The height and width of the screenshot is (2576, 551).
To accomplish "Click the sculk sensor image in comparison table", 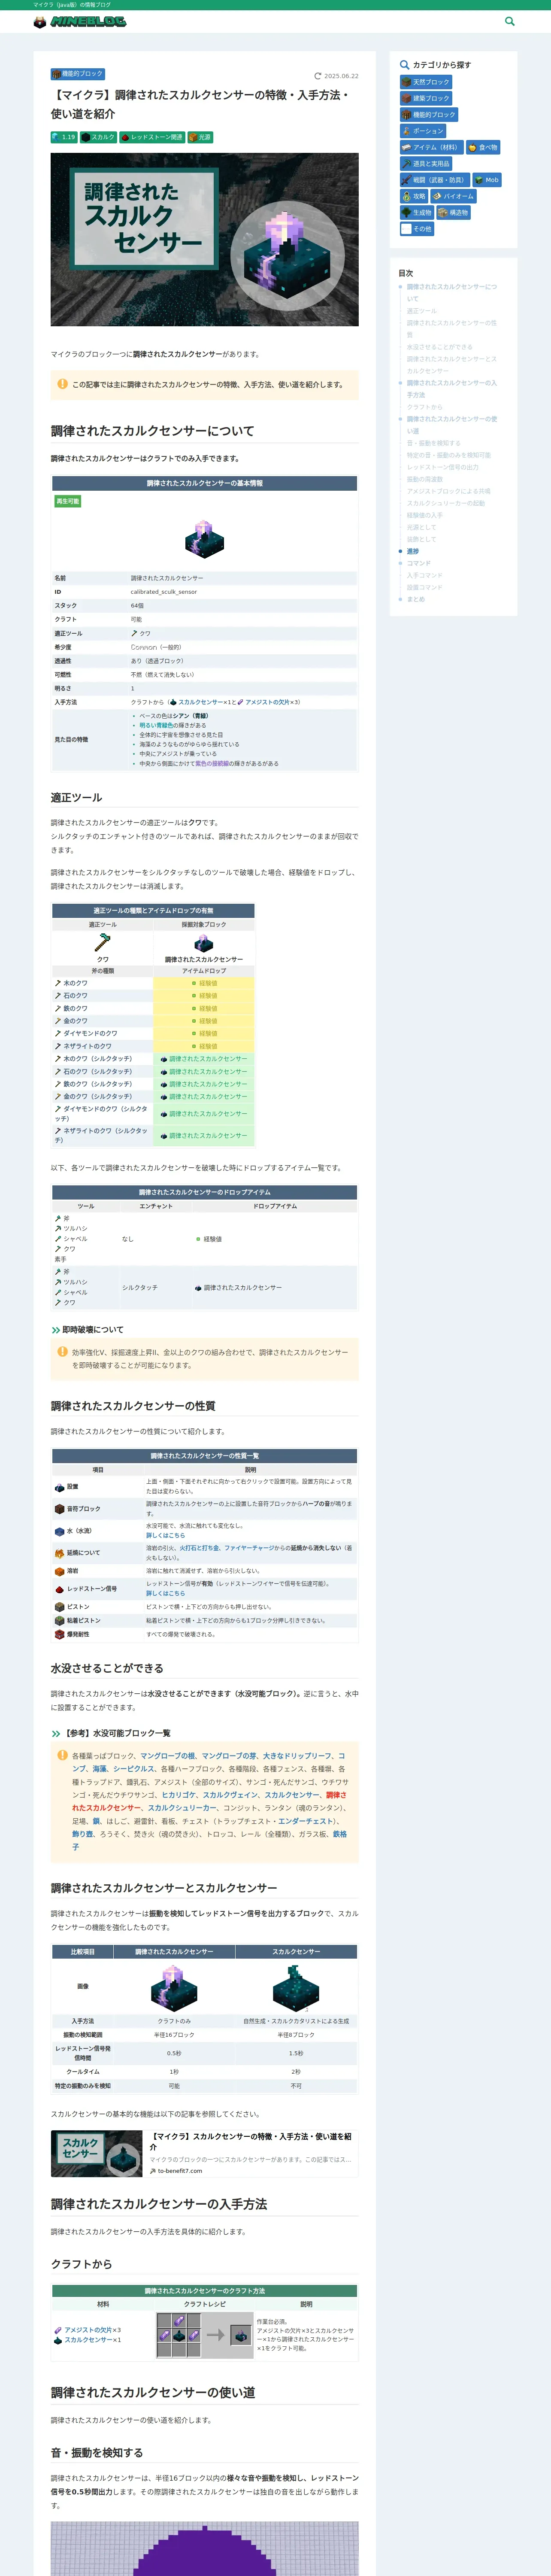I will click(296, 1987).
